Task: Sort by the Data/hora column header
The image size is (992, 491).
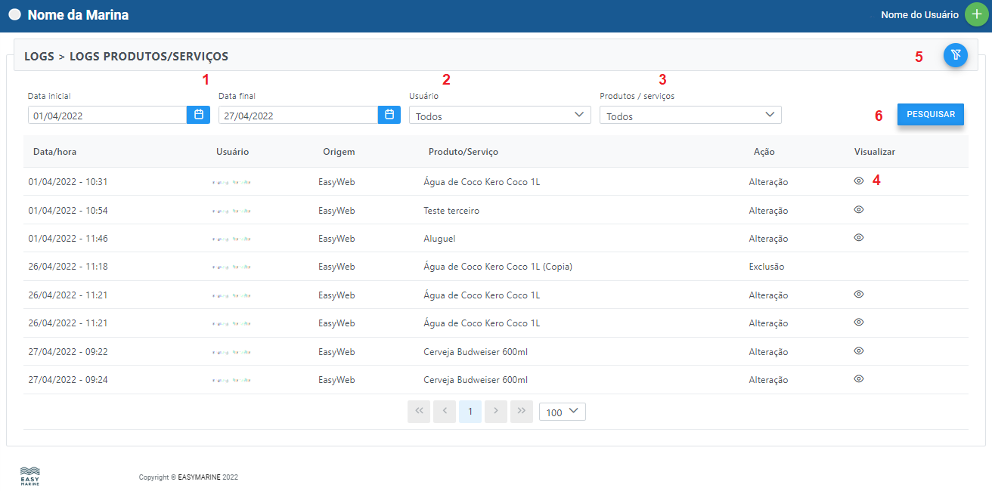Action: (54, 152)
